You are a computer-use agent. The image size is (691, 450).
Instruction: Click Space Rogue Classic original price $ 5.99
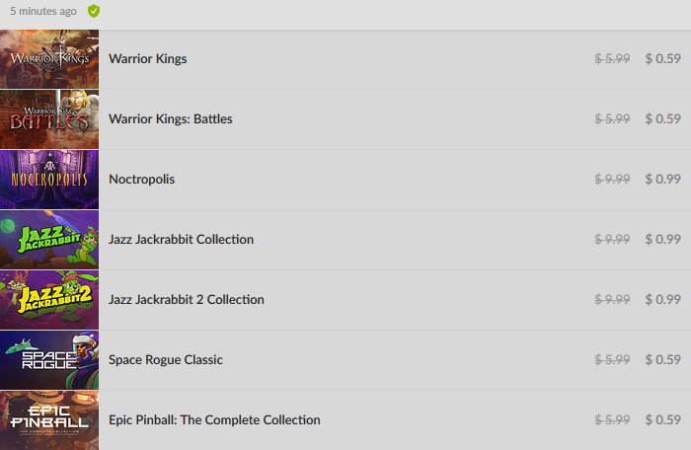tap(612, 359)
